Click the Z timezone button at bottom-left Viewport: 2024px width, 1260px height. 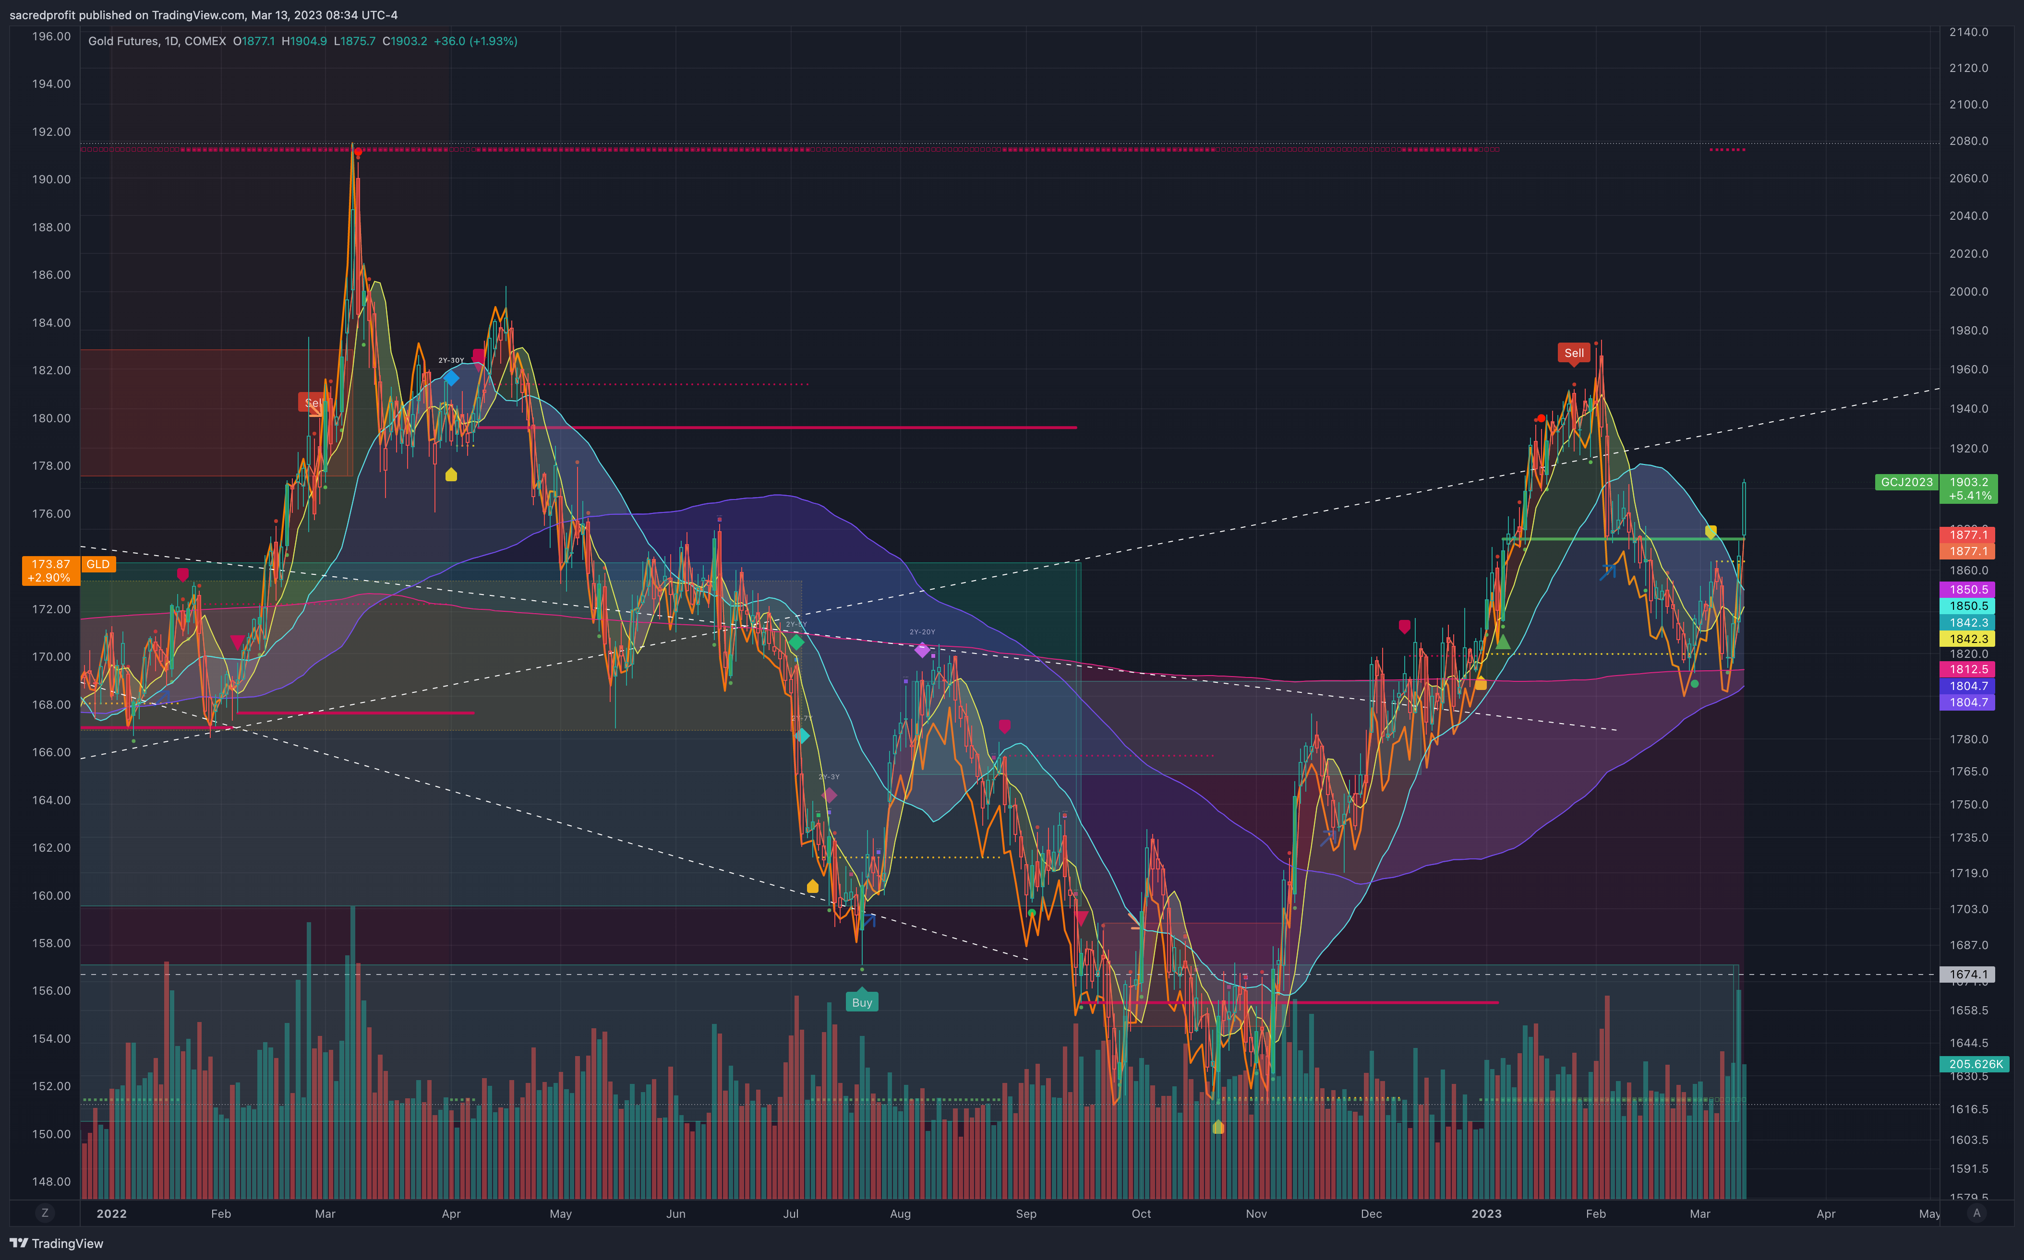point(45,1212)
